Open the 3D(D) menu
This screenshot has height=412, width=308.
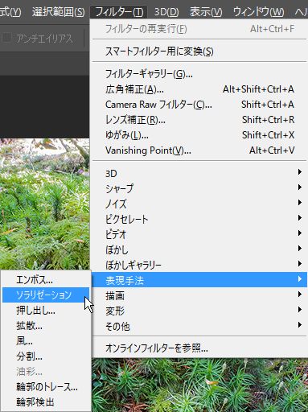pos(166,11)
